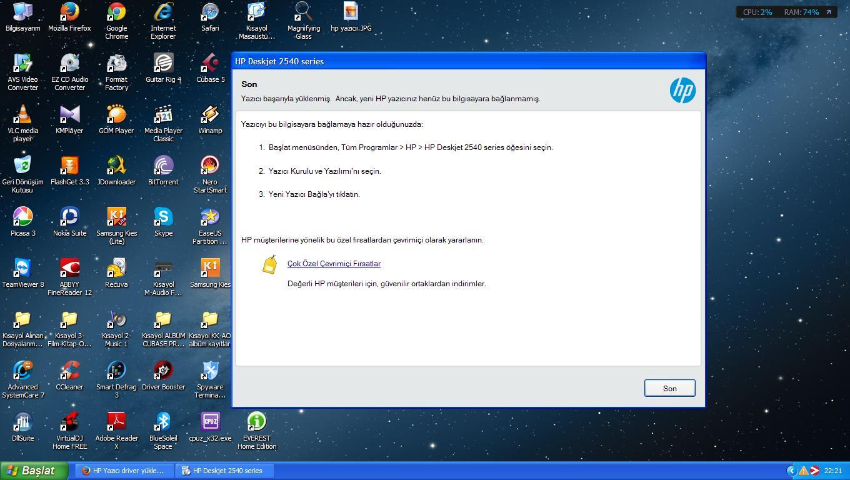The width and height of the screenshot is (850, 480).
Task: Expand the CPU RAM widget arrow
Action: click(x=829, y=12)
